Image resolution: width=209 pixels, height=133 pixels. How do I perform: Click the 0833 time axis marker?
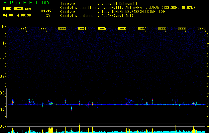62,29
